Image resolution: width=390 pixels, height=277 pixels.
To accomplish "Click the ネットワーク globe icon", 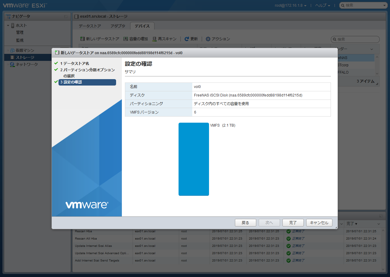I will click(x=12, y=65).
